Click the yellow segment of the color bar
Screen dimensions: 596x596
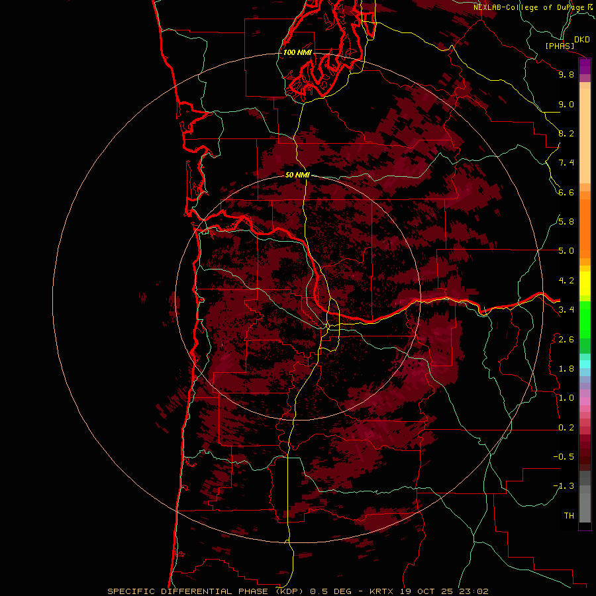pos(585,283)
